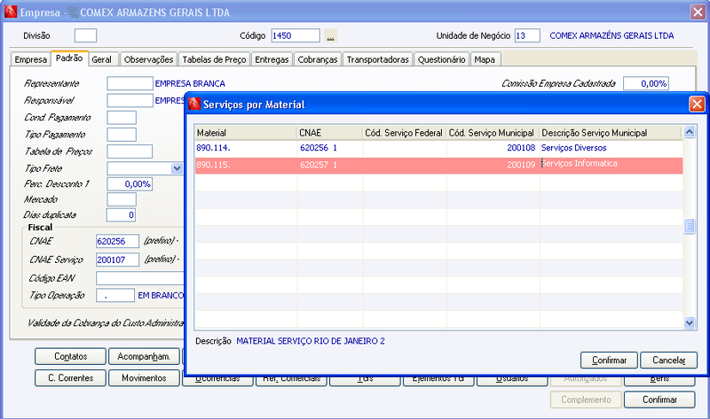Image resolution: width=710 pixels, height=419 pixels.
Task: Click the CNAE field with 620256
Action: click(x=117, y=241)
